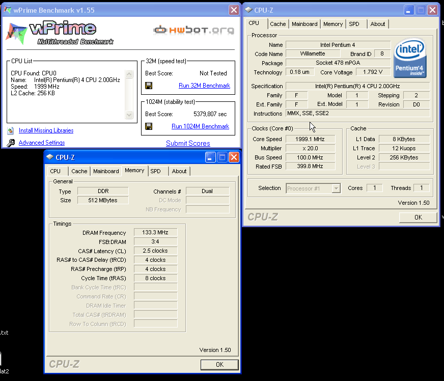
Task: Click the CPU-Z title bar icon in CPU window
Action: (x=248, y=10)
